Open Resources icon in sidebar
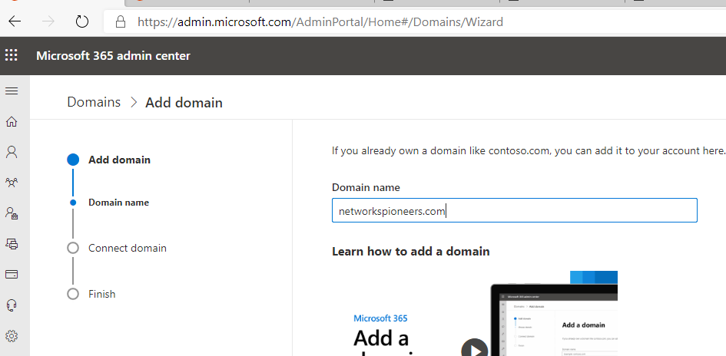The width and height of the screenshot is (726, 356). tap(12, 244)
